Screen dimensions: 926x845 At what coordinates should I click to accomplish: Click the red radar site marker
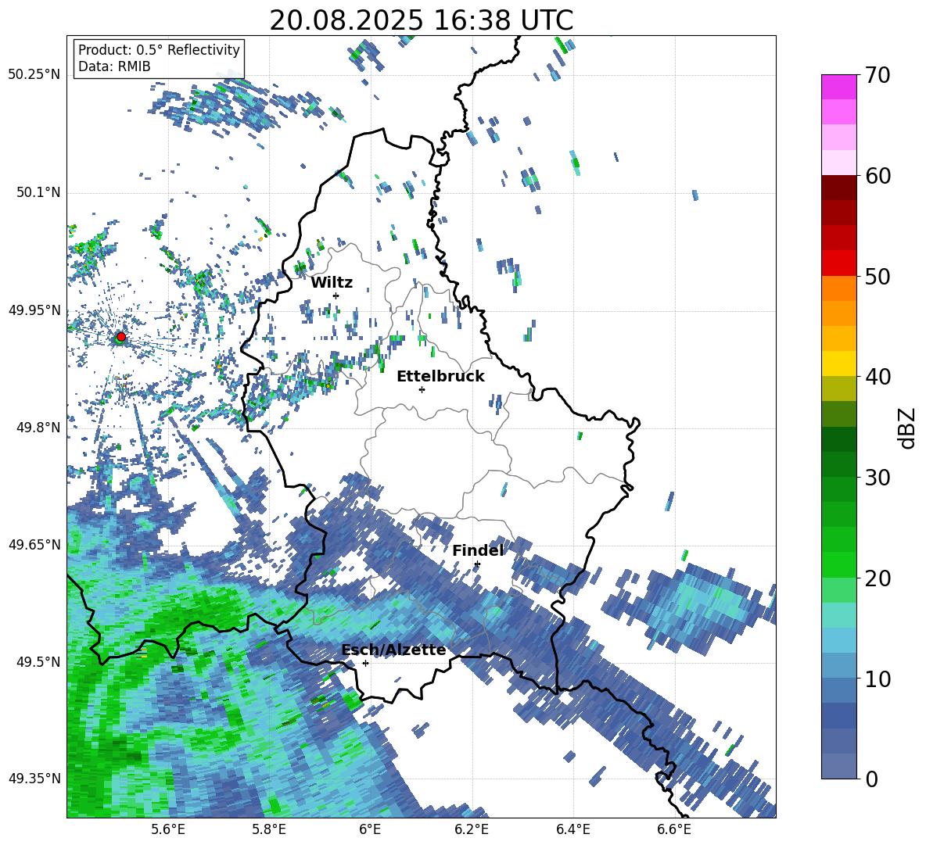click(121, 336)
